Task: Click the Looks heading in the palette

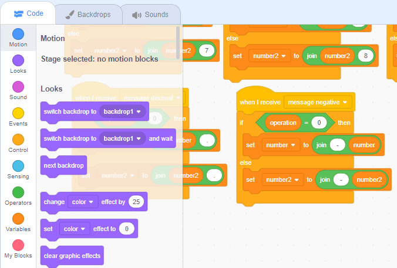Action: click(x=52, y=89)
